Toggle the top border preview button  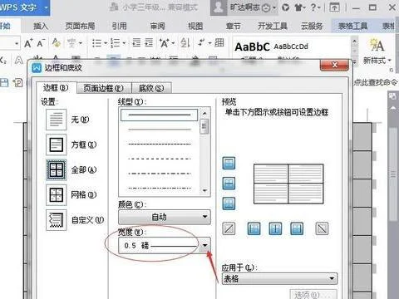[229, 163]
